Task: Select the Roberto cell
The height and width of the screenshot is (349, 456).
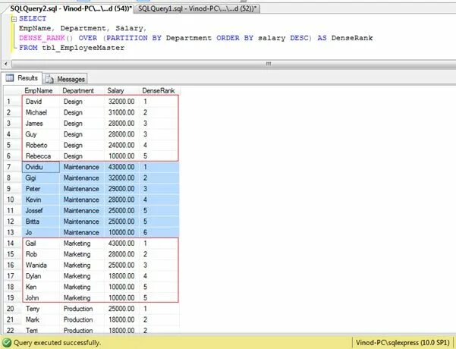Action: pos(41,145)
